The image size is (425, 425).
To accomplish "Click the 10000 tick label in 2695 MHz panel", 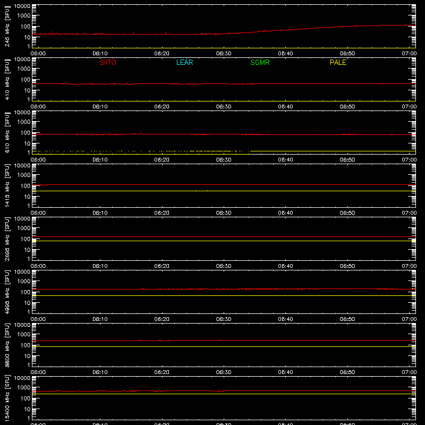I will click(22, 219).
